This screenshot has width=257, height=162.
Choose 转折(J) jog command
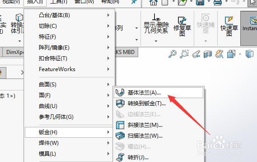pos(159,157)
